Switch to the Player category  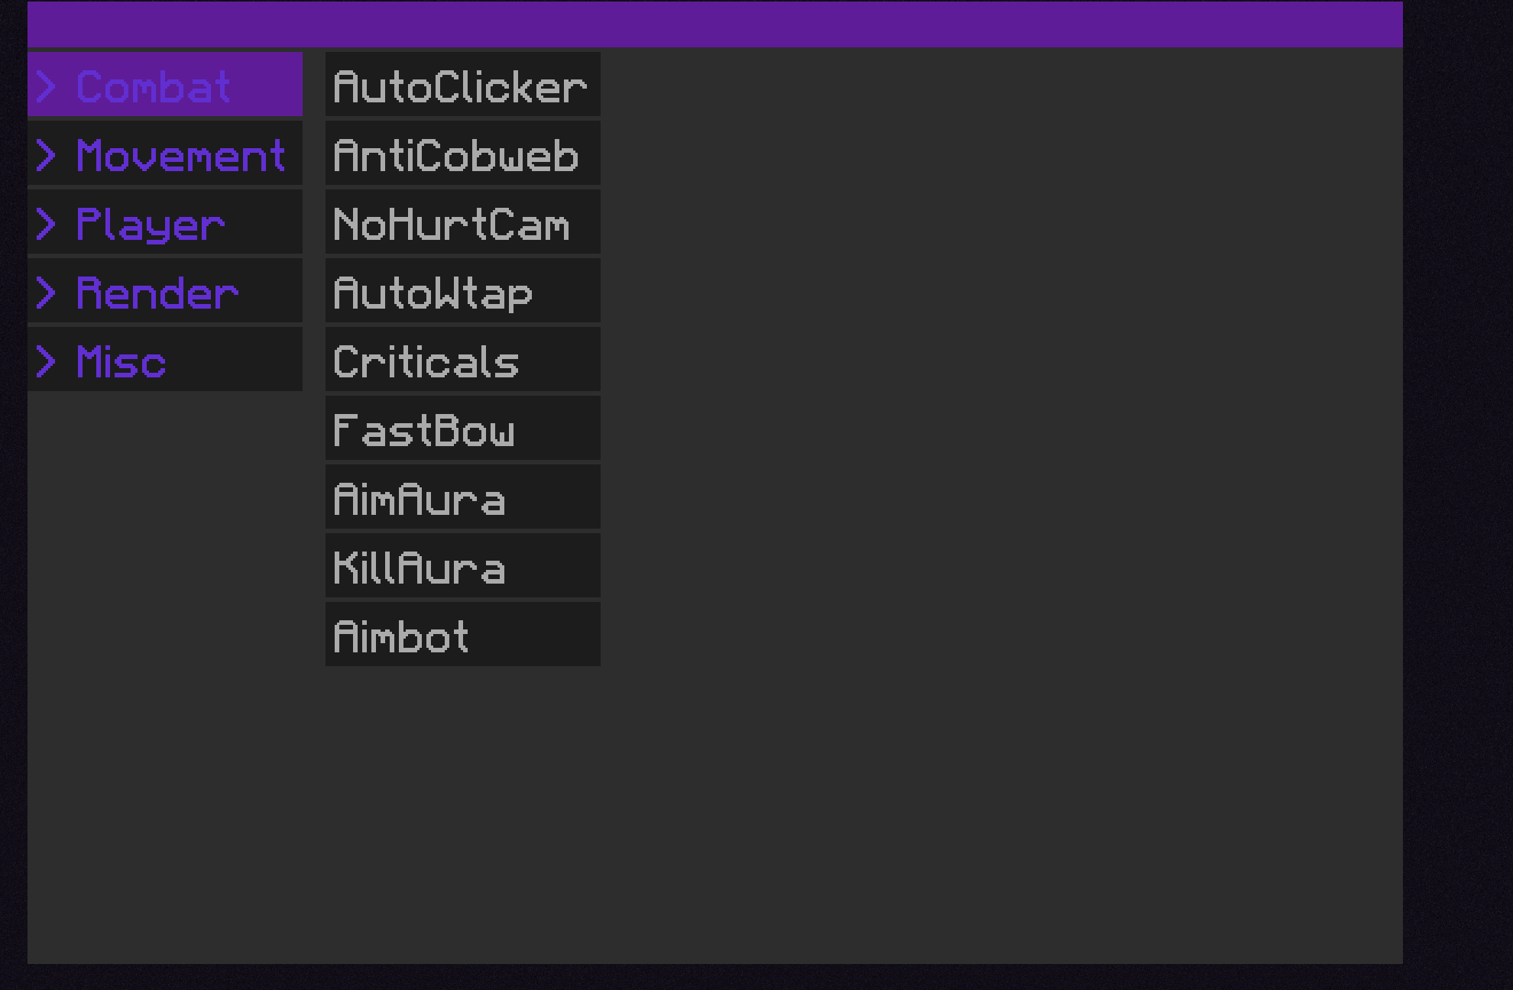pos(165,222)
